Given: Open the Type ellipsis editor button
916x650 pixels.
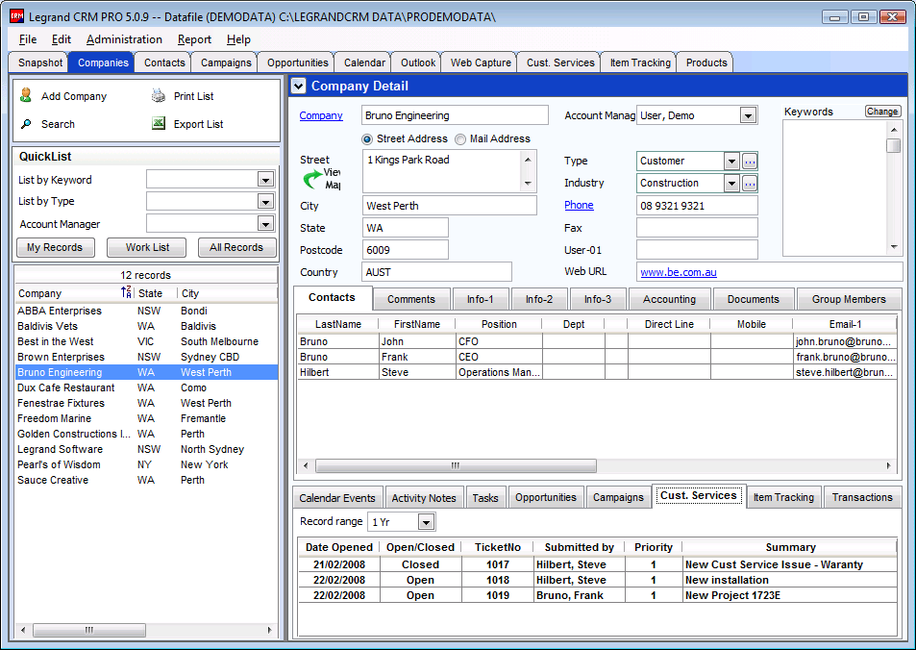Looking at the screenshot, I should pyautogui.click(x=750, y=161).
